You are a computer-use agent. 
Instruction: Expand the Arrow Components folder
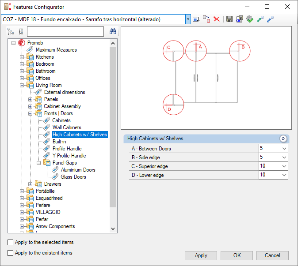(x=22, y=227)
